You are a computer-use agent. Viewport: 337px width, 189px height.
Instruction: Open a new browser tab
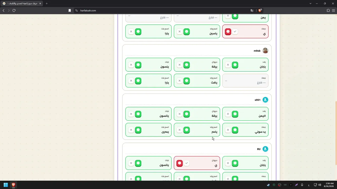47,3
